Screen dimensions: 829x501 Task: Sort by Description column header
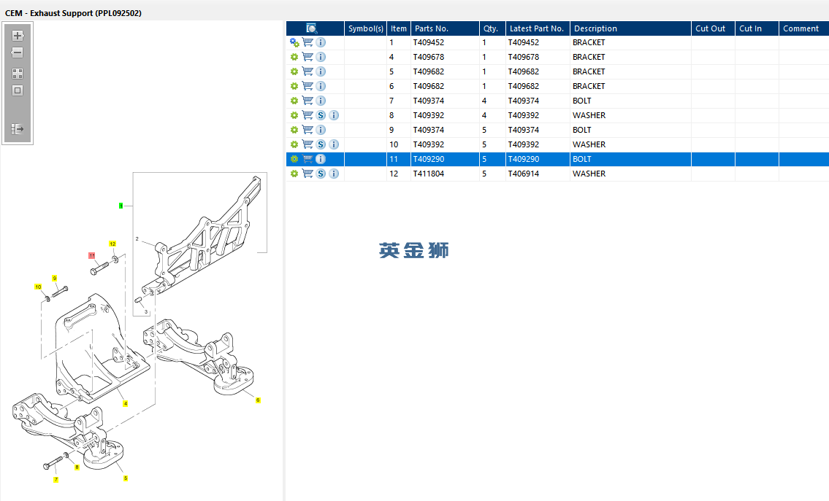[631, 28]
